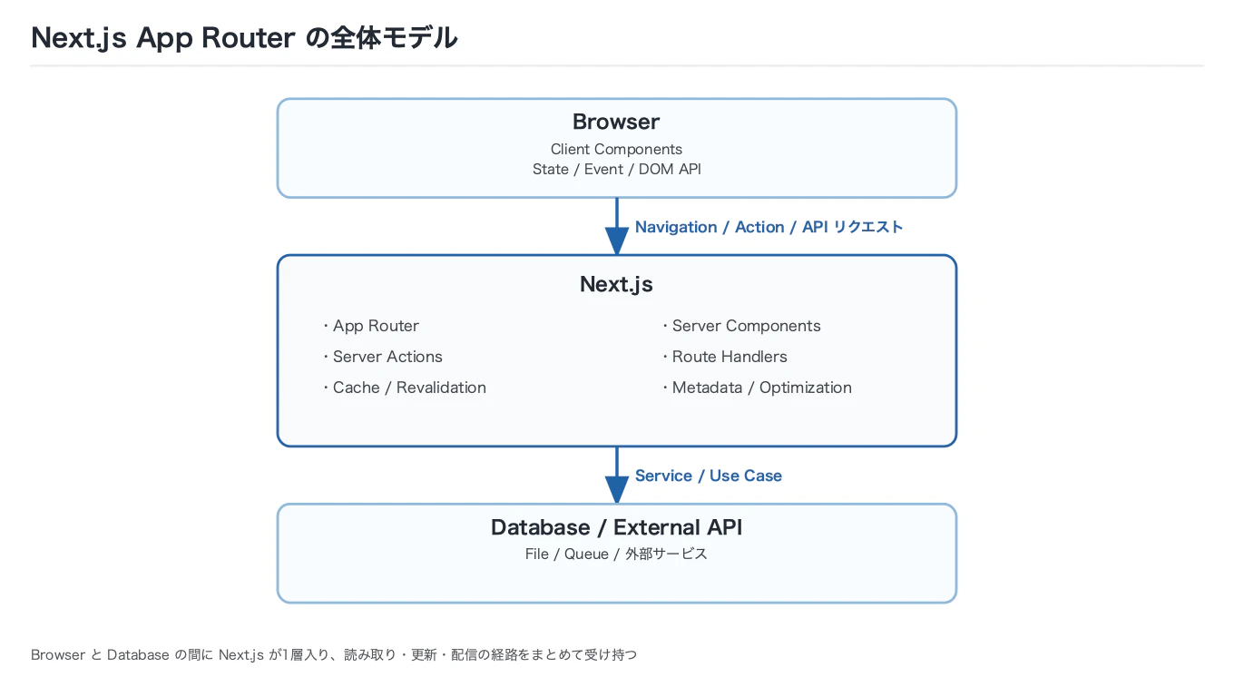Click the "Database / External API" heading

click(x=616, y=527)
